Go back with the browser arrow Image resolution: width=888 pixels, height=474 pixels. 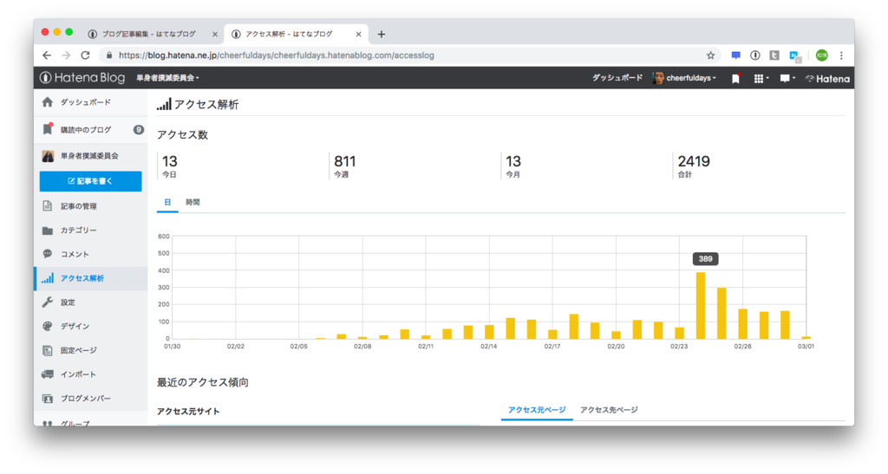(x=47, y=55)
